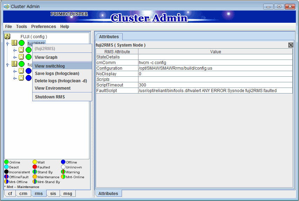
Task: Switch to the sis tab
Action: coord(53,193)
